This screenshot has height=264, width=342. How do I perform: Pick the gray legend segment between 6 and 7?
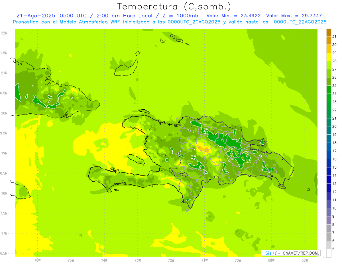click(329, 237)
